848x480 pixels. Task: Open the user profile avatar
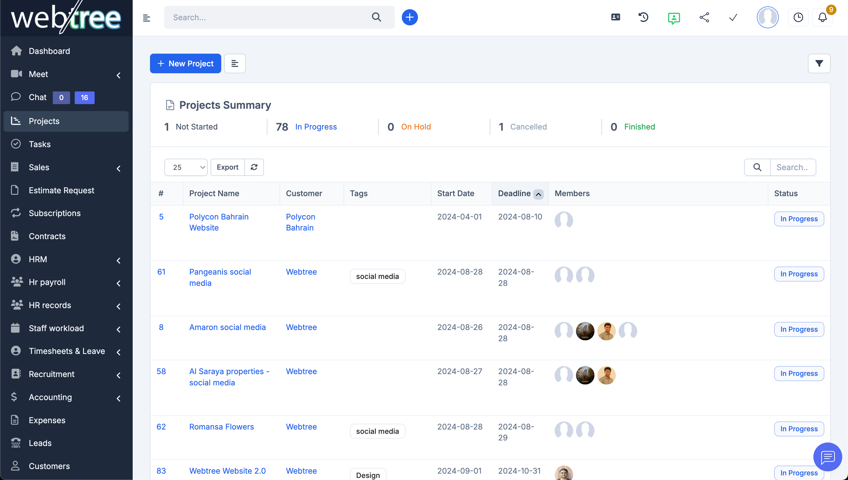coord(768,17)
